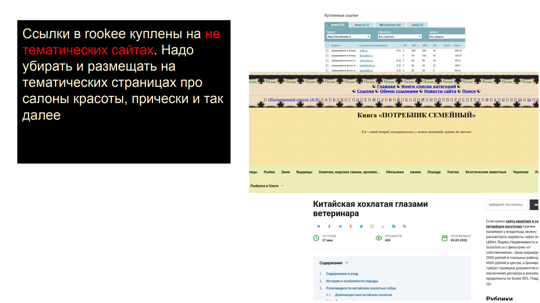Open the 'Новости сайта' link

tap(440, 91)
